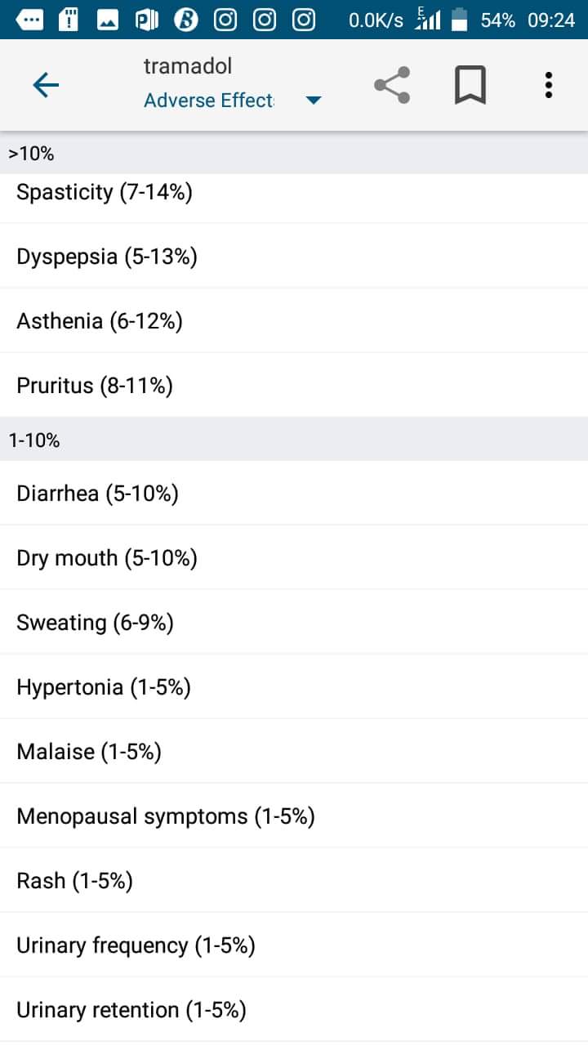The width and height of the screenshot is (588, 1046).
Task: Choose the Sweating (6-9%) item
Action: coord(95,623)
